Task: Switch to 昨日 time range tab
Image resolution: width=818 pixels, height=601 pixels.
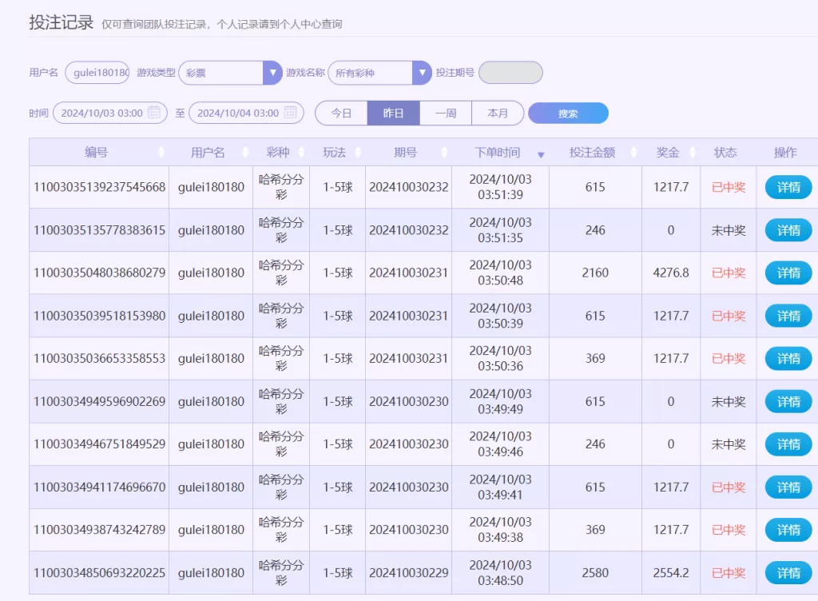Action: click(x=393, y=113)
